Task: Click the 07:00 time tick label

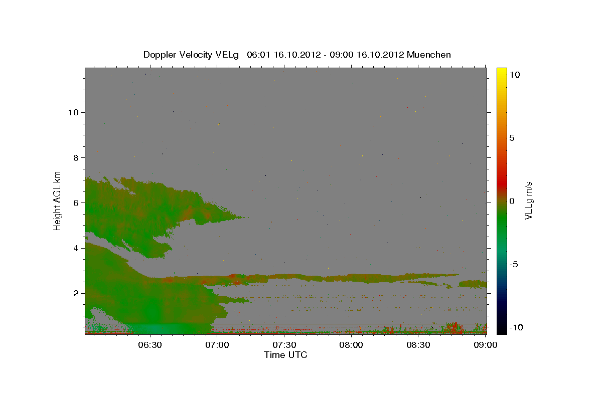Action: pos(217,345)
